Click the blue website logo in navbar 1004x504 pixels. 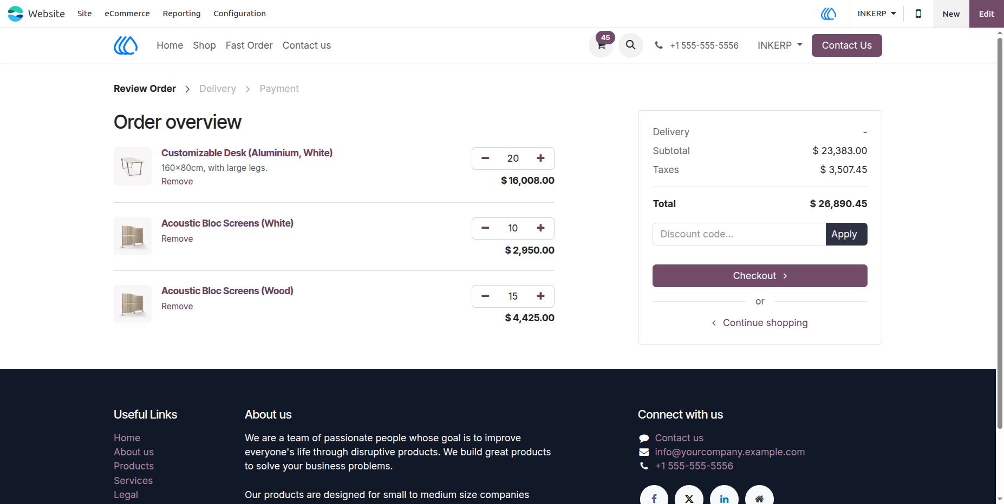point(126,45)
